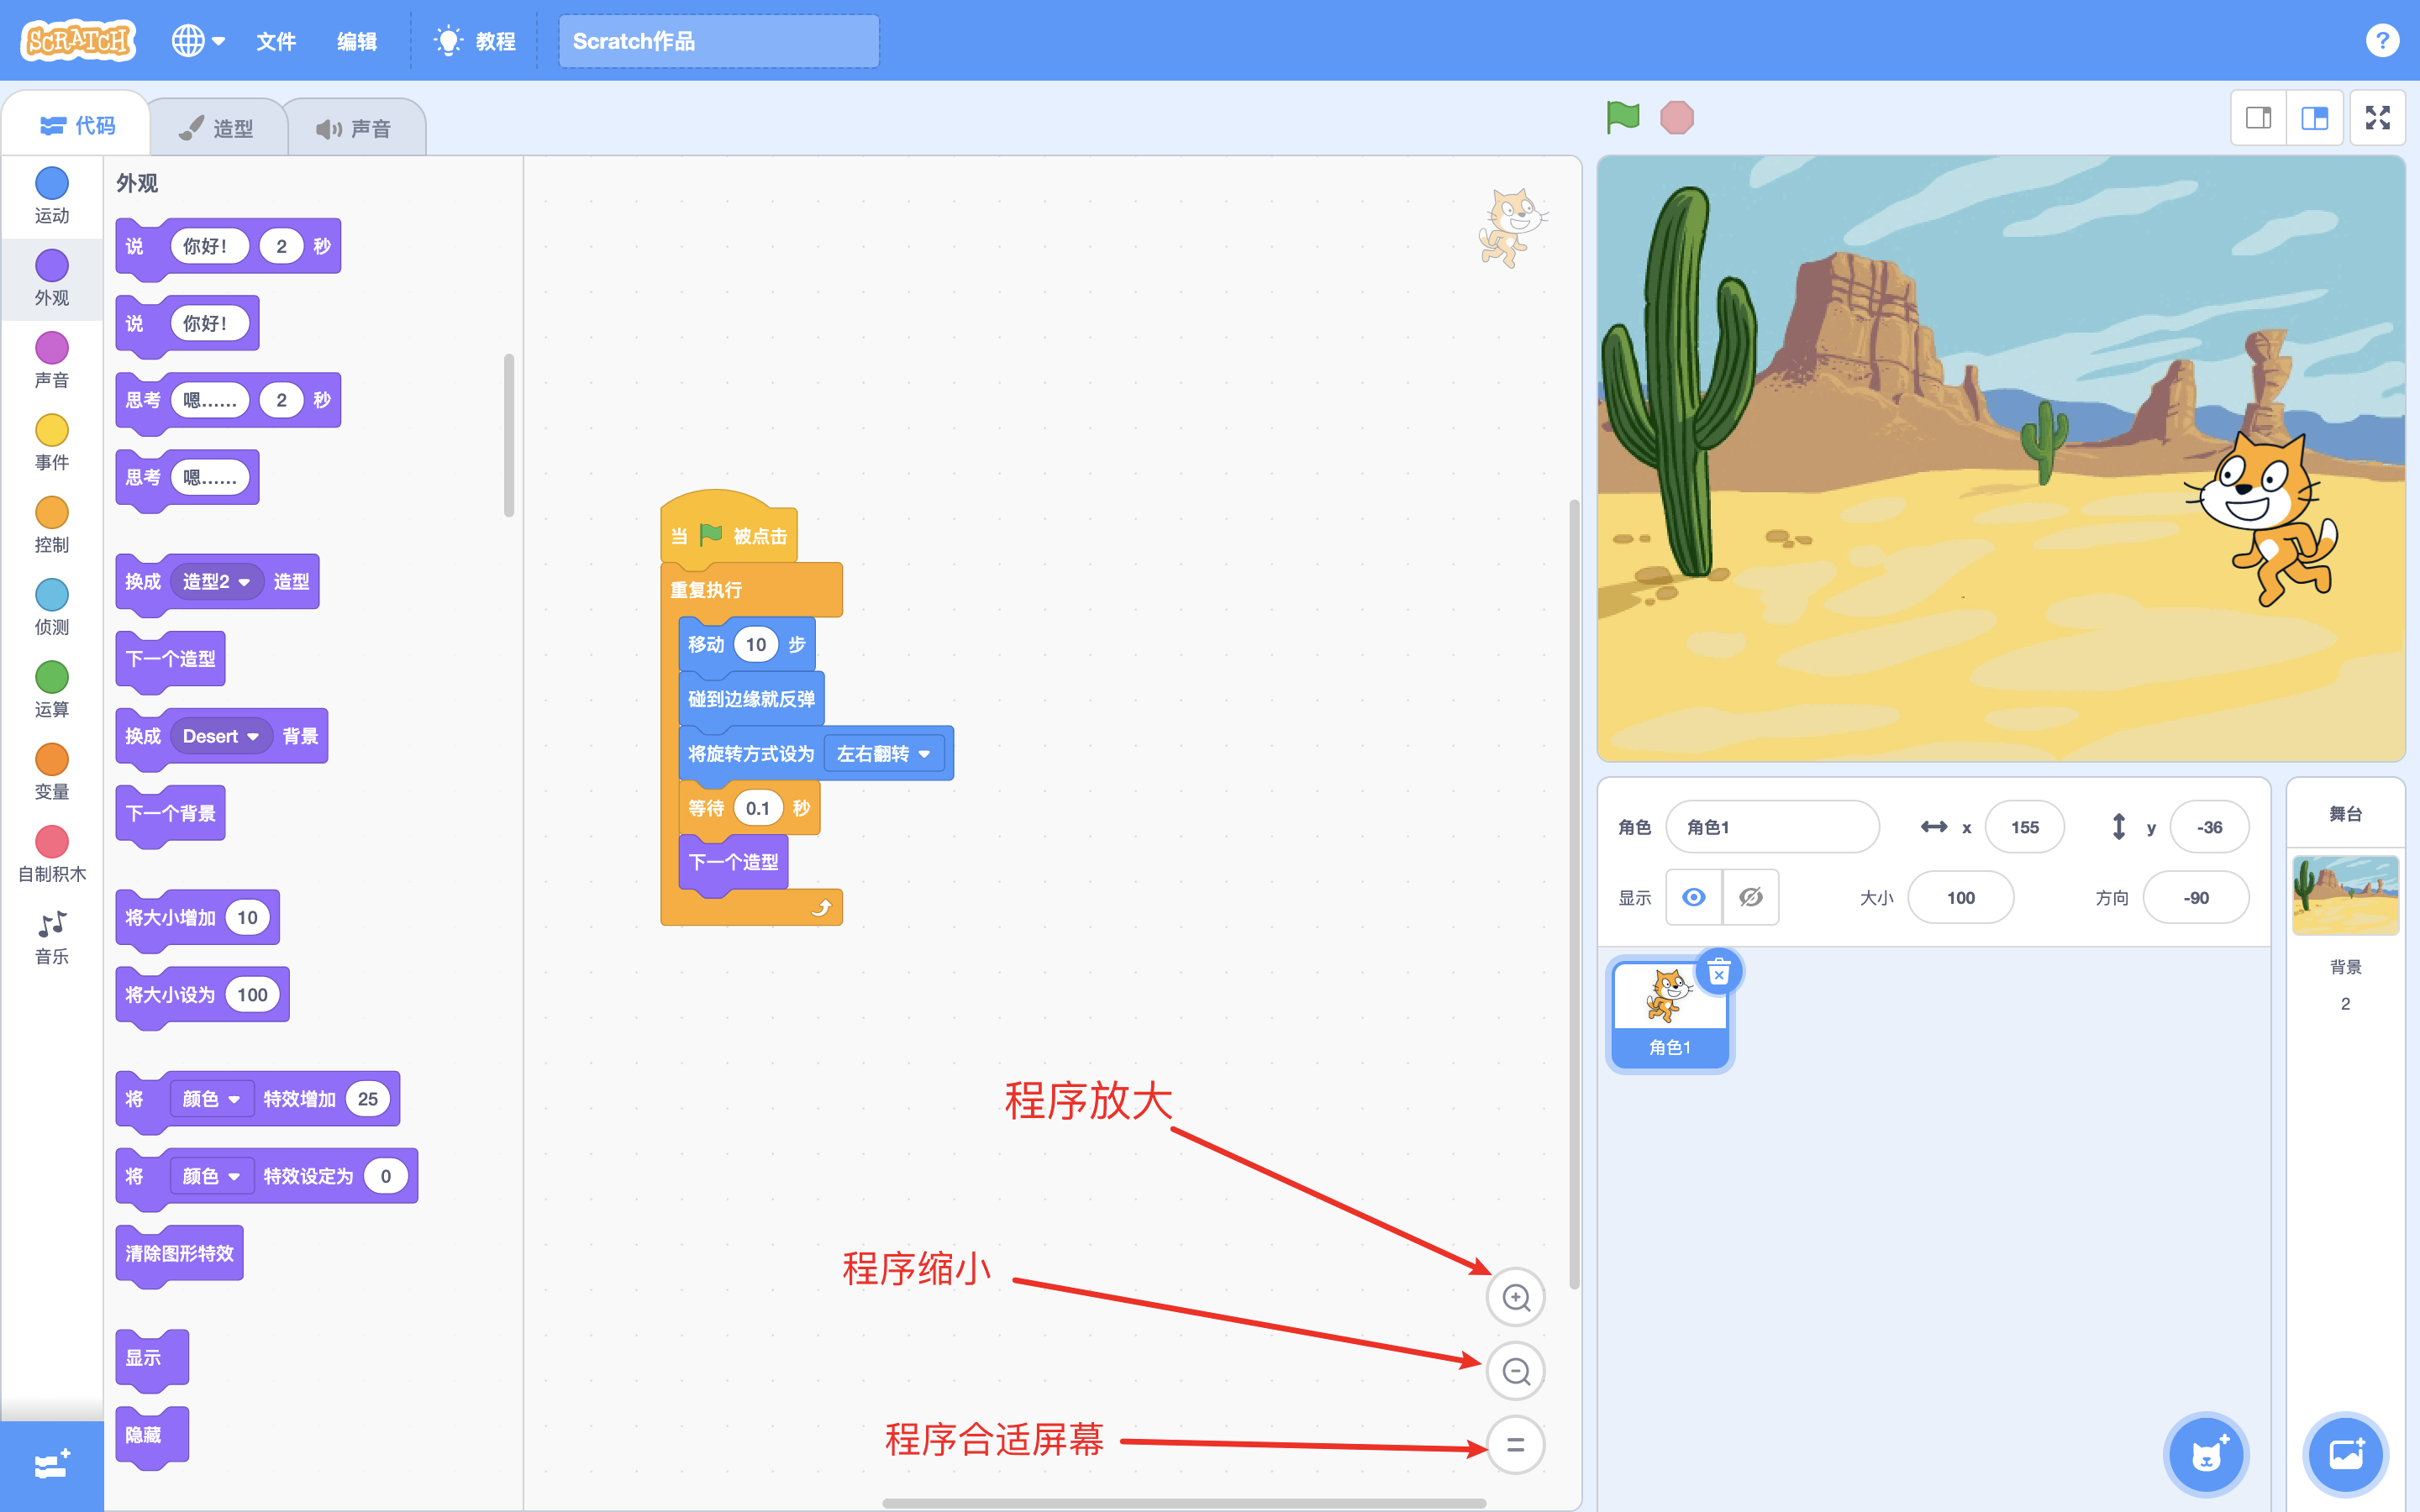
Task: Click the Scratch logo
Action: (x=78, y=40)
